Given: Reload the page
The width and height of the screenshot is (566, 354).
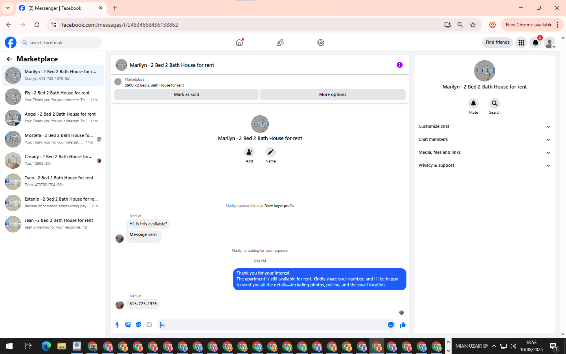Looking at the screenshot, I should point(37,25).
